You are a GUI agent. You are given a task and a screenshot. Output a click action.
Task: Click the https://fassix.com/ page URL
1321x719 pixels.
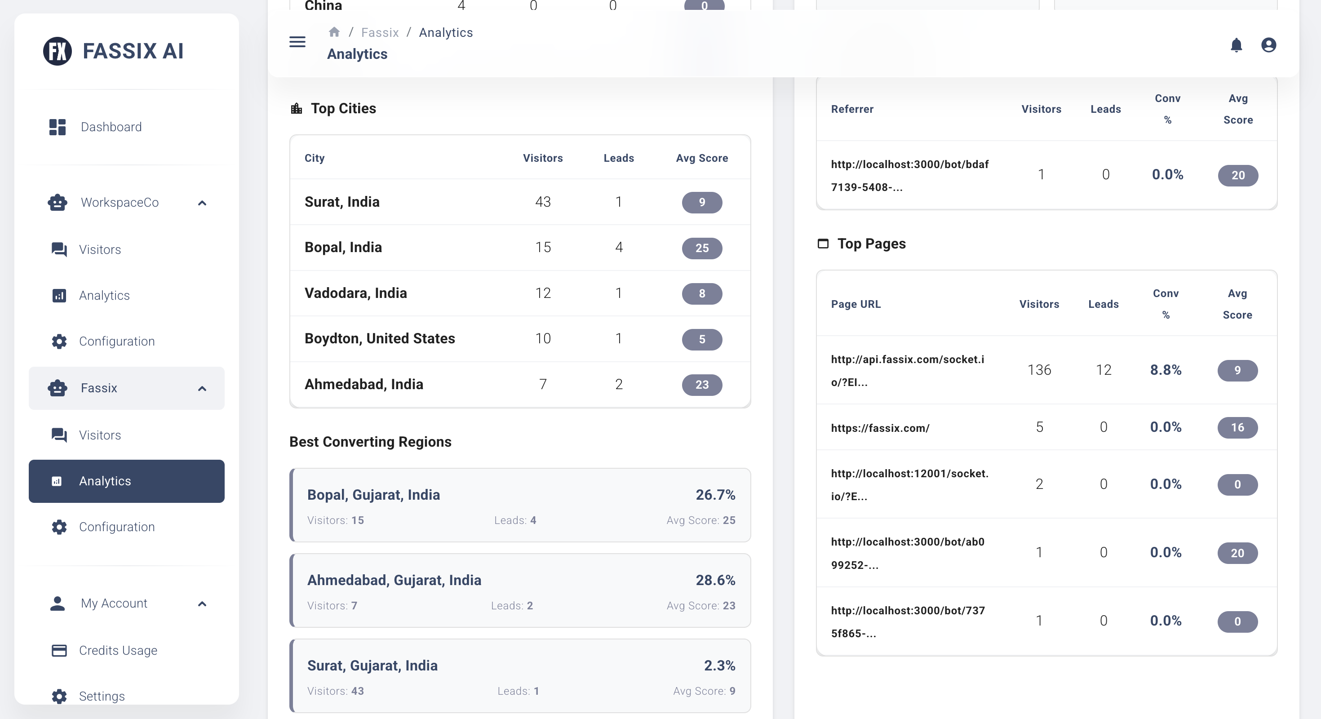pos(880,428)
